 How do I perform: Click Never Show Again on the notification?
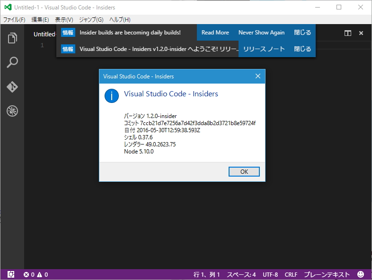(x=261, y=33)
